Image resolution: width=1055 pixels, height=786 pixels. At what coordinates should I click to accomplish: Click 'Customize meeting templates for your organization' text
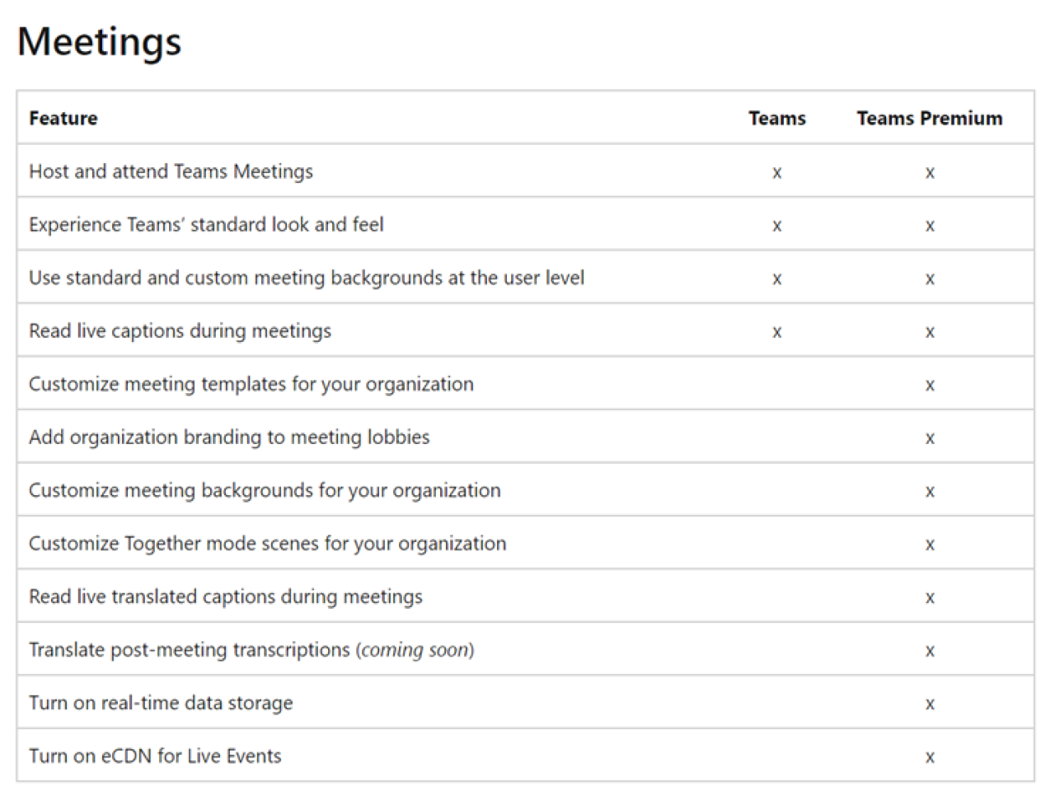coord(251,384)
